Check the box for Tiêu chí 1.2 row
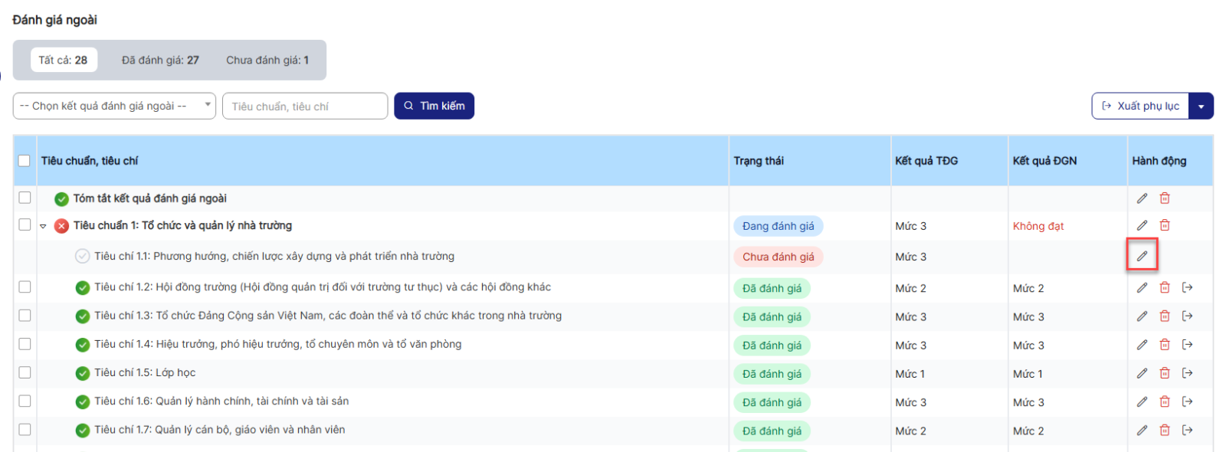This screenshot has height=452, width=1226. point(25,287)
